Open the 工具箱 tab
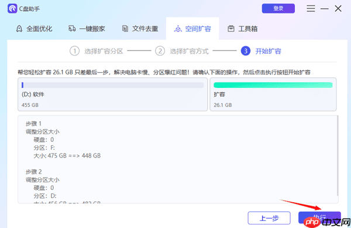 point(243,29)
